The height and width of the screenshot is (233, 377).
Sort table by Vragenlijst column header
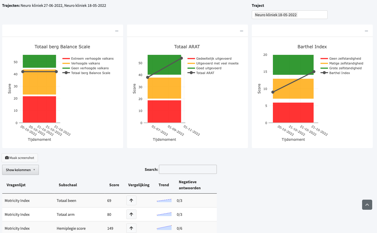16,185
